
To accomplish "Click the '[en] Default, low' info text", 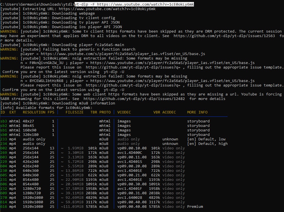I will 206,139.
